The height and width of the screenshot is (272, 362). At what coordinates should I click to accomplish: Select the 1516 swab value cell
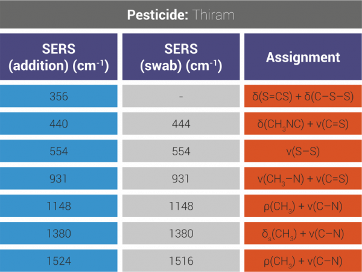tap(181, 260)
